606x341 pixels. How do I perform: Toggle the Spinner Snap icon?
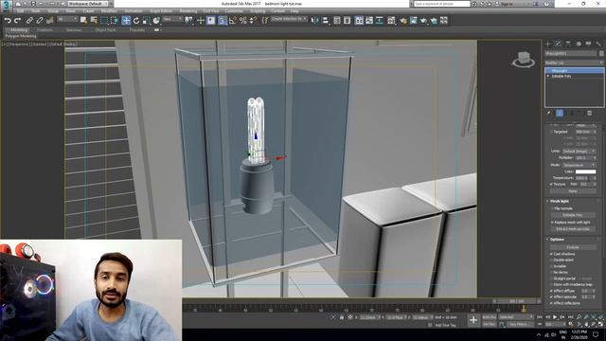click(x=253, y=21)
